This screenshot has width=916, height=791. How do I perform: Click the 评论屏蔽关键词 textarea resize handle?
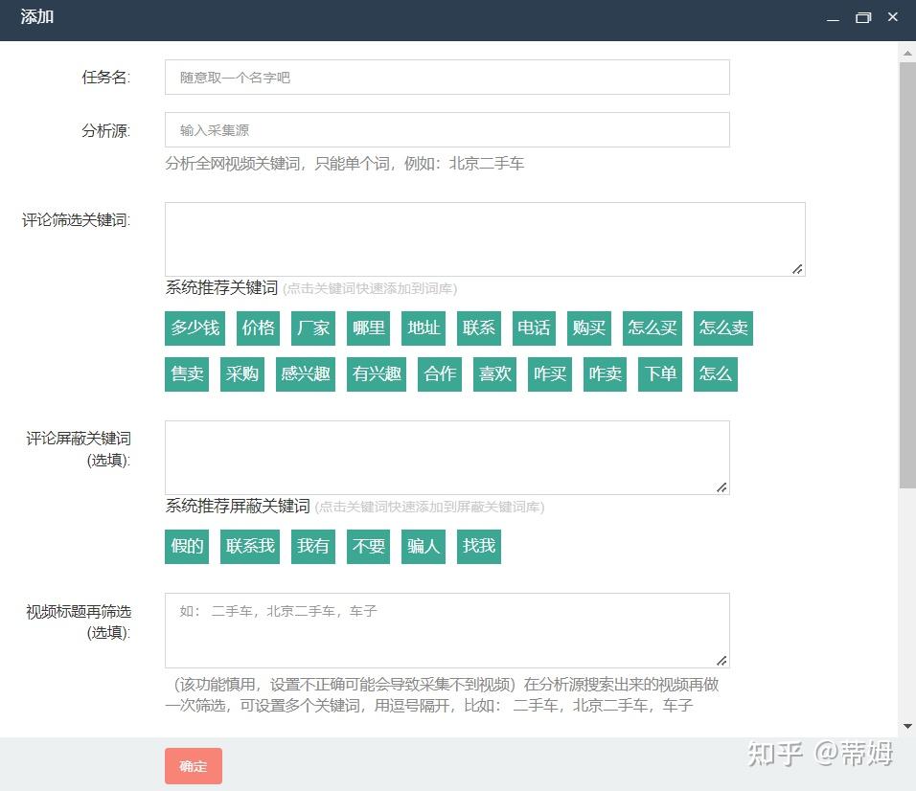722,487
